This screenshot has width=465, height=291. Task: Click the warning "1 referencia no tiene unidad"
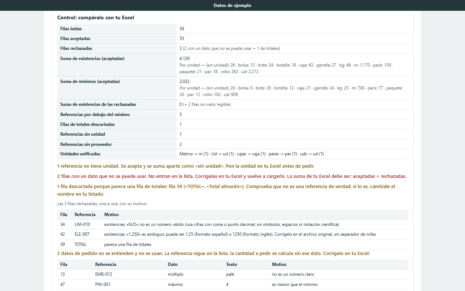[186, 166]
